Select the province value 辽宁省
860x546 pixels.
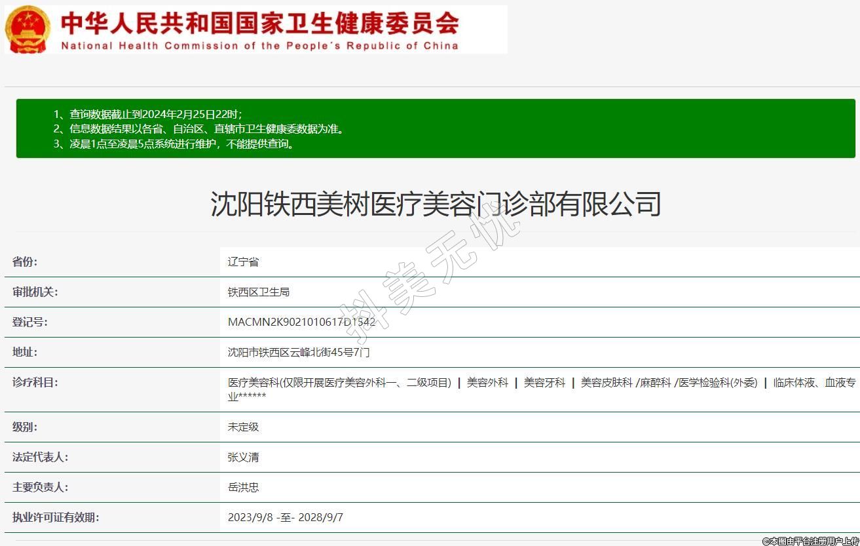pyautogui.click(x=243, y=262)
